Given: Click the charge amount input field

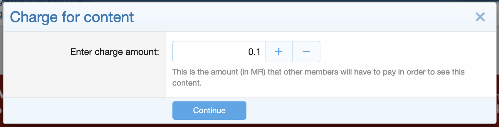Looking at the screenshot, I should point(219,52).
